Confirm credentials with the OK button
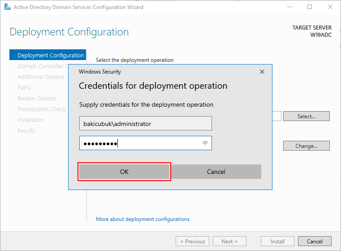 coord(124,172)
